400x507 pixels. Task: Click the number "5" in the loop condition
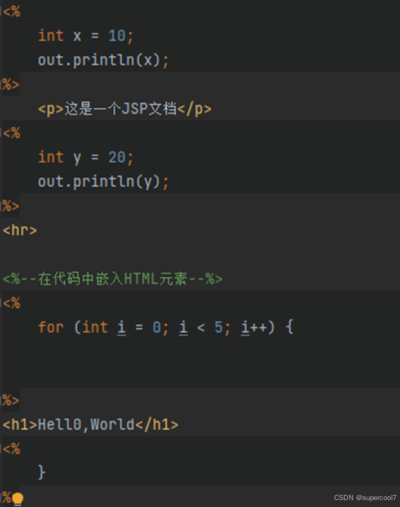pyautogui.click(x=219, y=327)
